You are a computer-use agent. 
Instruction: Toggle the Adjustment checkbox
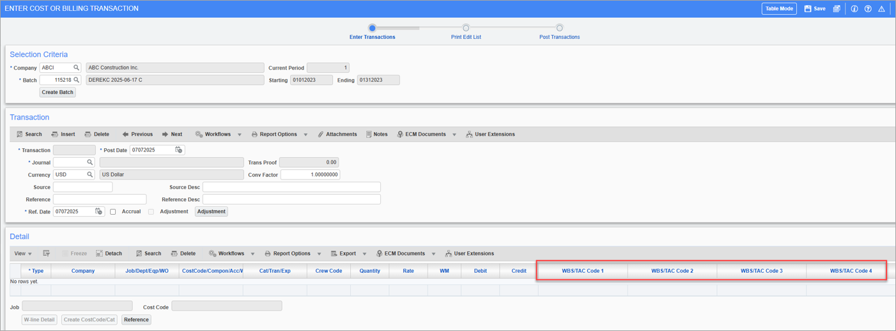(x=151, y=212)
